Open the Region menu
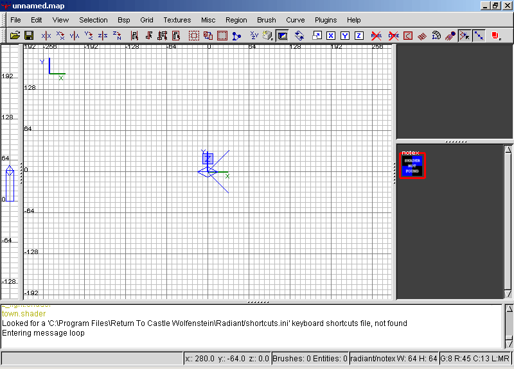The image size is (514, 369). pos(236,20)
